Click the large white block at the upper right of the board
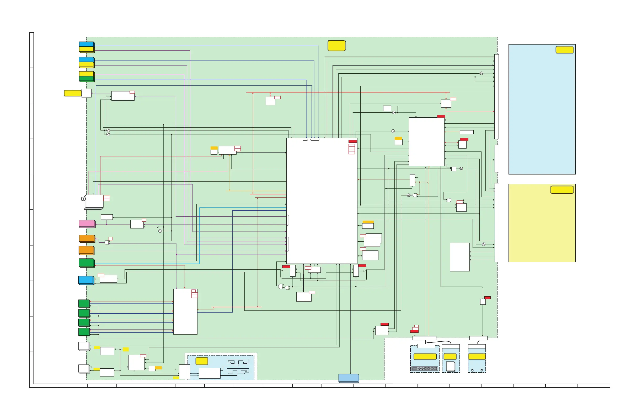The height and width of the screenshot is (415, 642). (x=427, y=142)
